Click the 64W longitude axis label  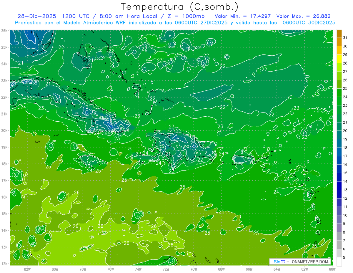[x=277, y=269]
